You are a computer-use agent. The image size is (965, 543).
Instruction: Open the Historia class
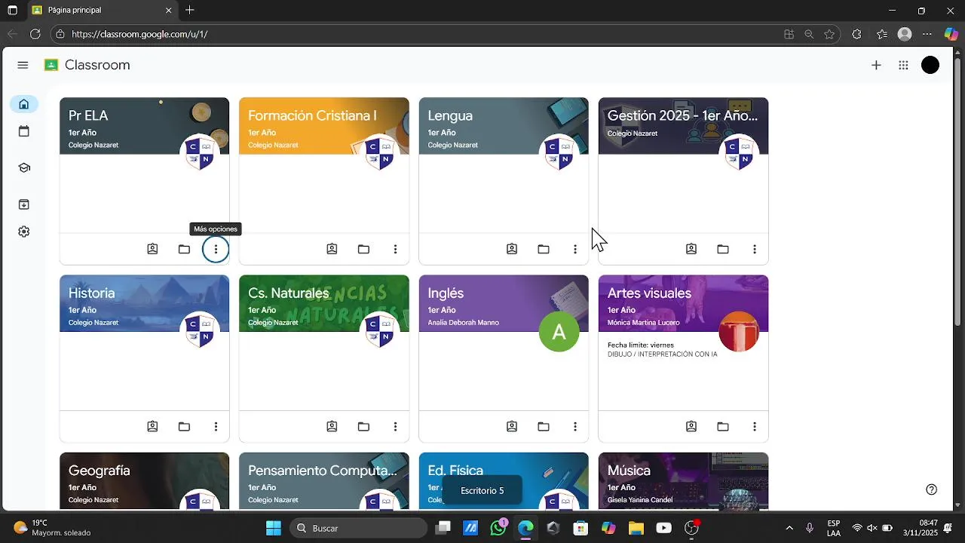(x=92, y=293)
